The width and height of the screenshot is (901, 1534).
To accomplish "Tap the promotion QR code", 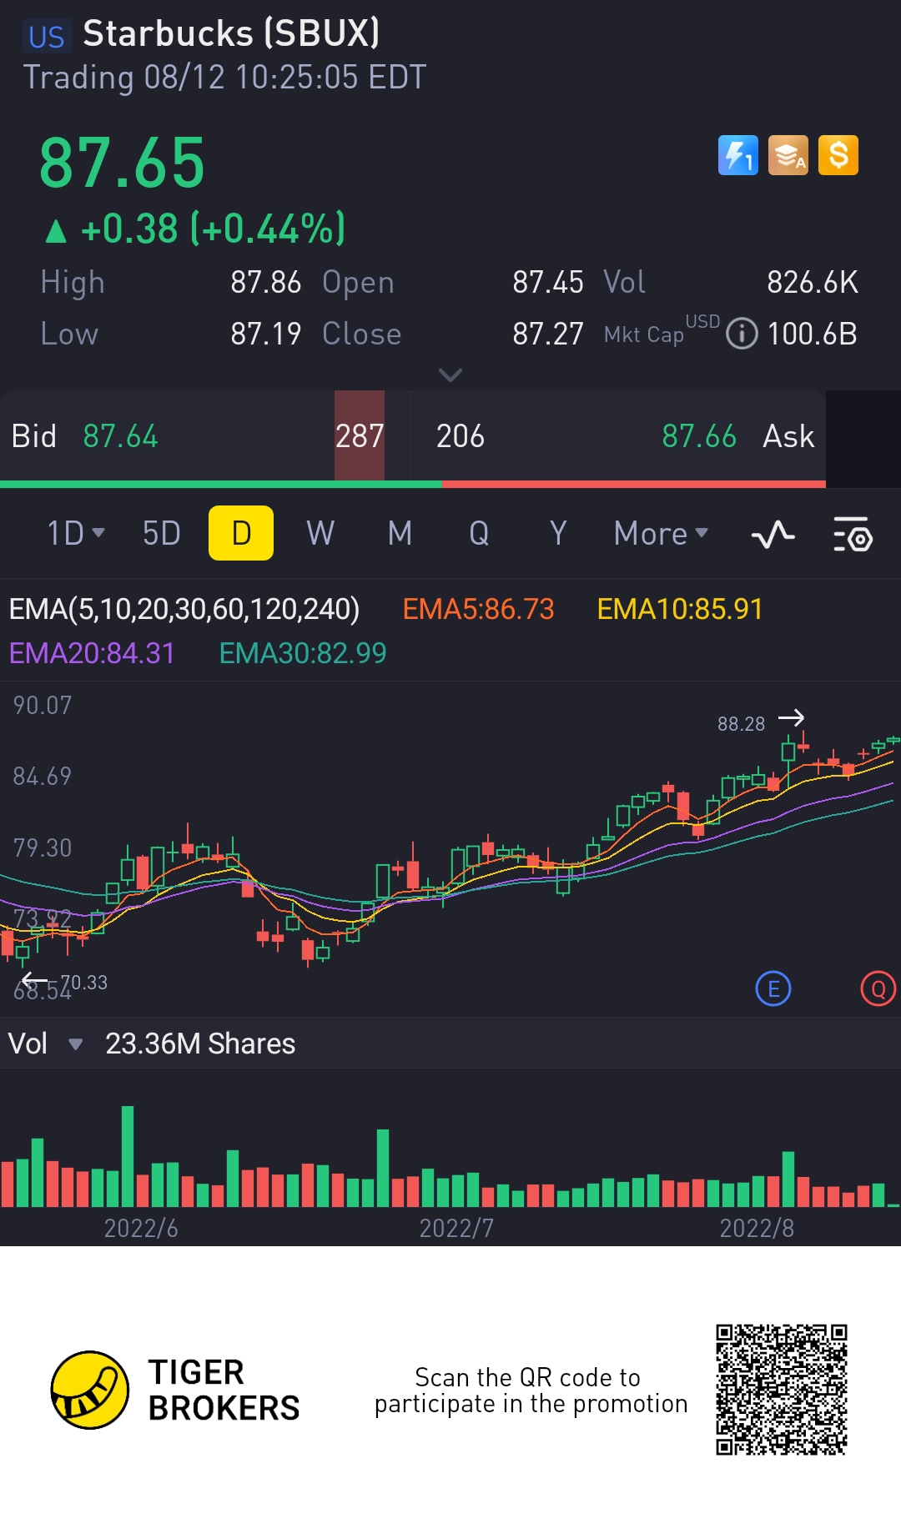I will 782,1390.
